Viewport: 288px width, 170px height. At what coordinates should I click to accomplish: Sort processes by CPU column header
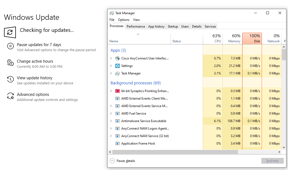point(213,39)
